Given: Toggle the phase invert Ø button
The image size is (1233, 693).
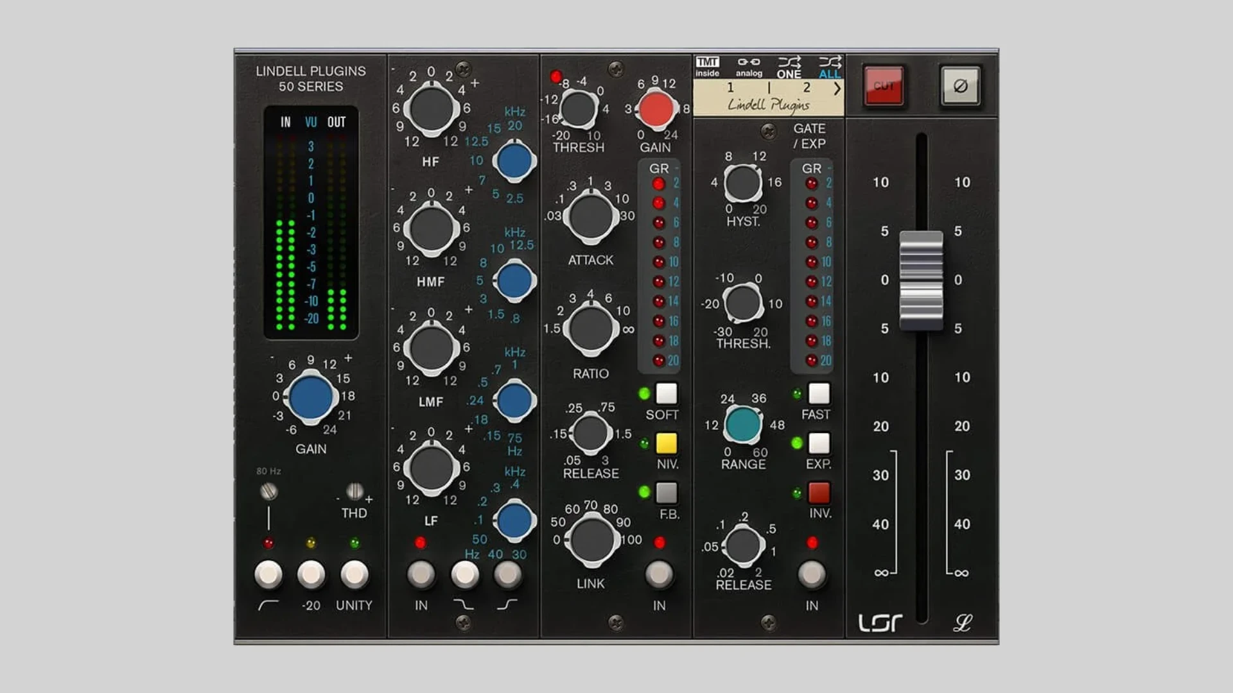Looking at the screenshot, I should 960,85.
